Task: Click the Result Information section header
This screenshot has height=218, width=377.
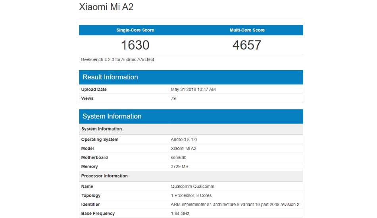Action: [191, 77]
